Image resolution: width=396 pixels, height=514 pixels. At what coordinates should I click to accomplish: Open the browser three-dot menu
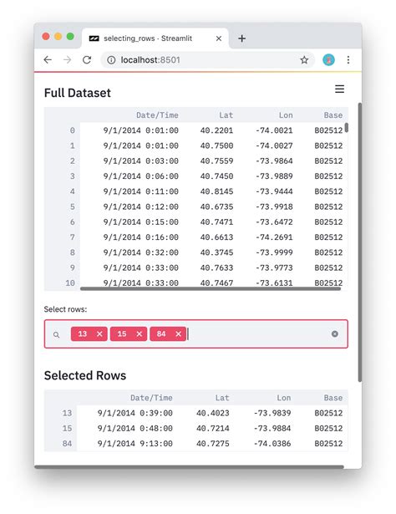pos(348,59)
